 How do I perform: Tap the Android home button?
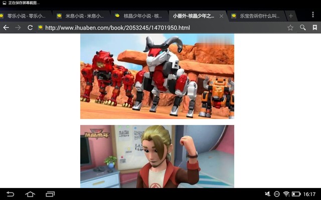[x=30, y=194]
